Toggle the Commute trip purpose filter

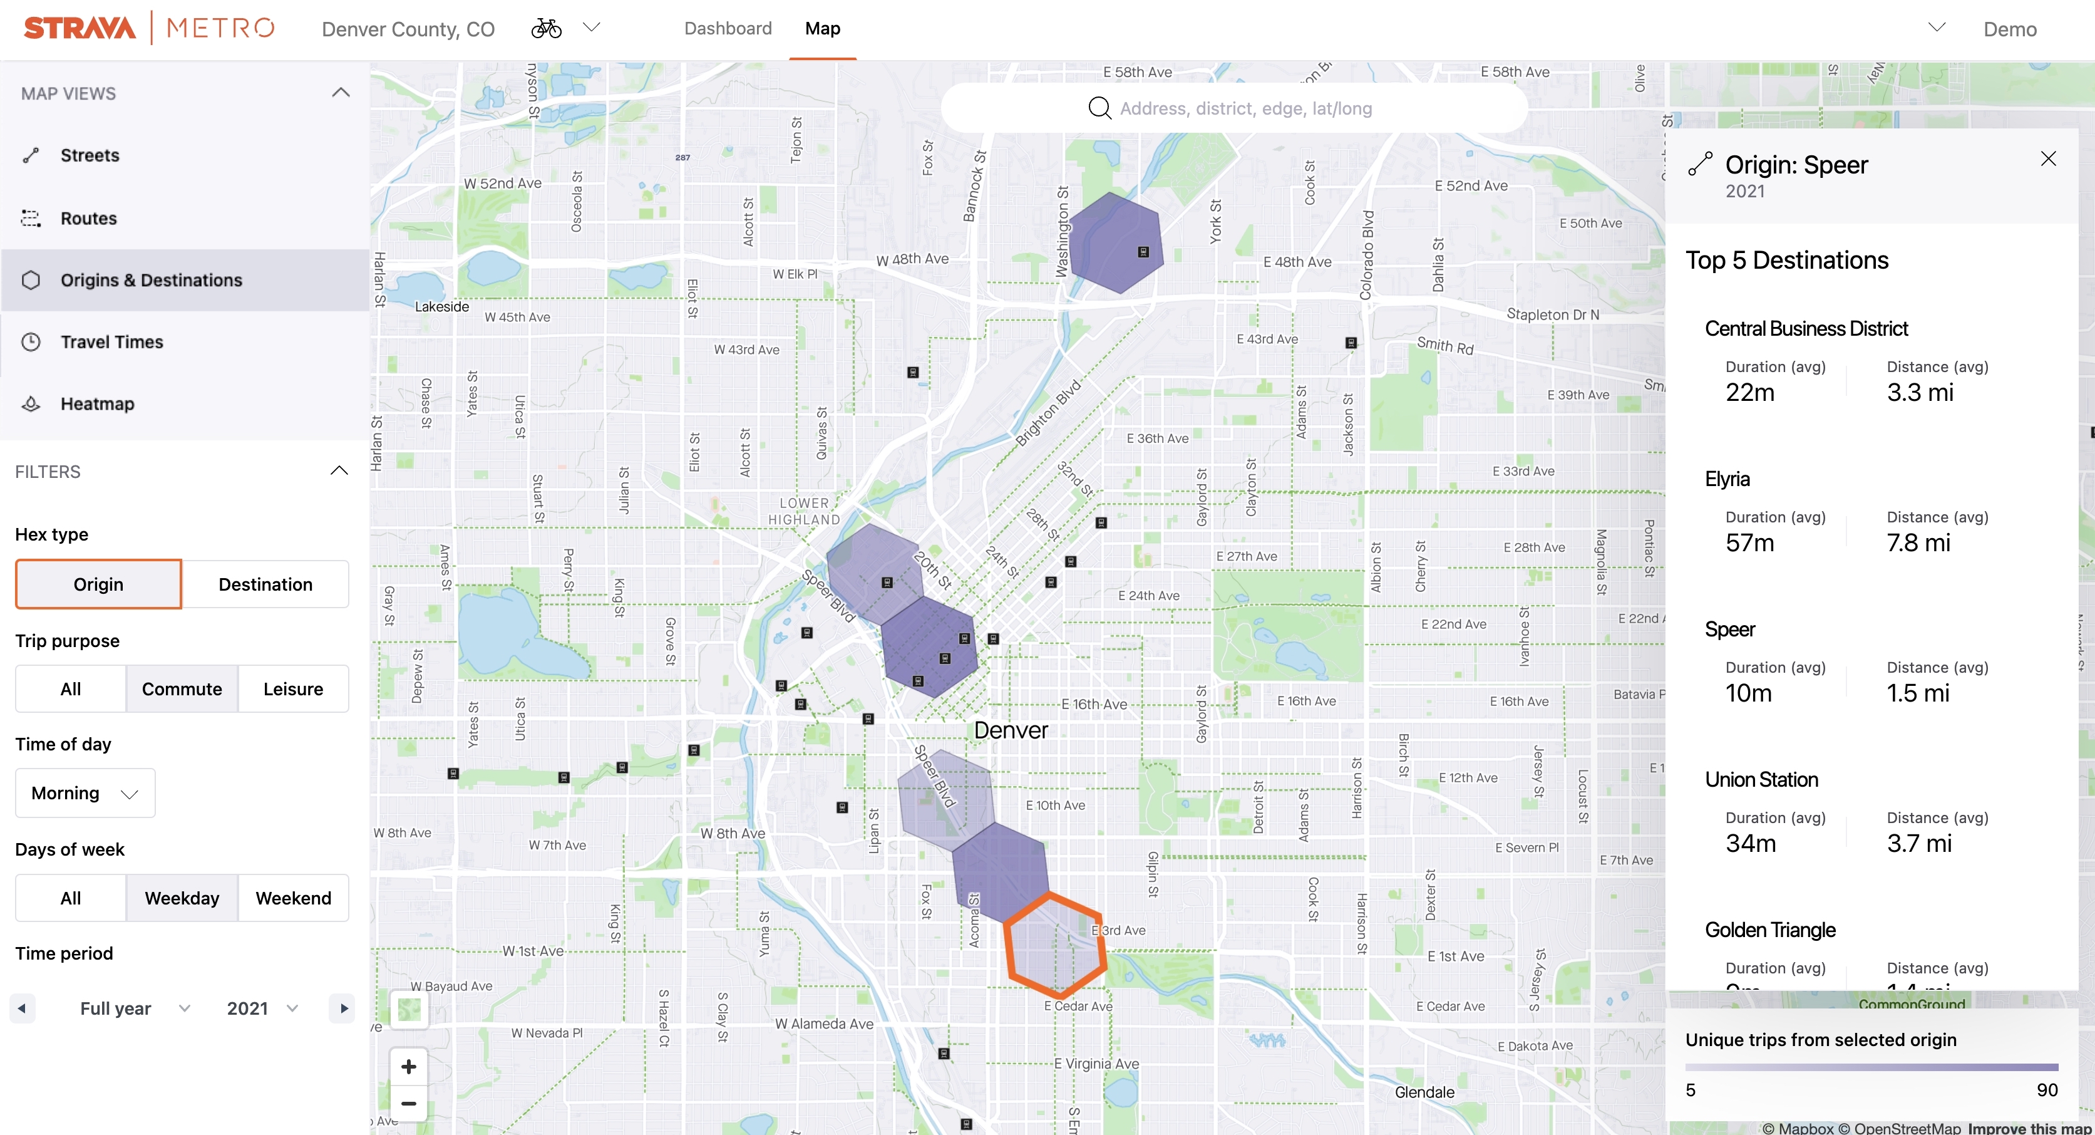click(x=182, y=688)
